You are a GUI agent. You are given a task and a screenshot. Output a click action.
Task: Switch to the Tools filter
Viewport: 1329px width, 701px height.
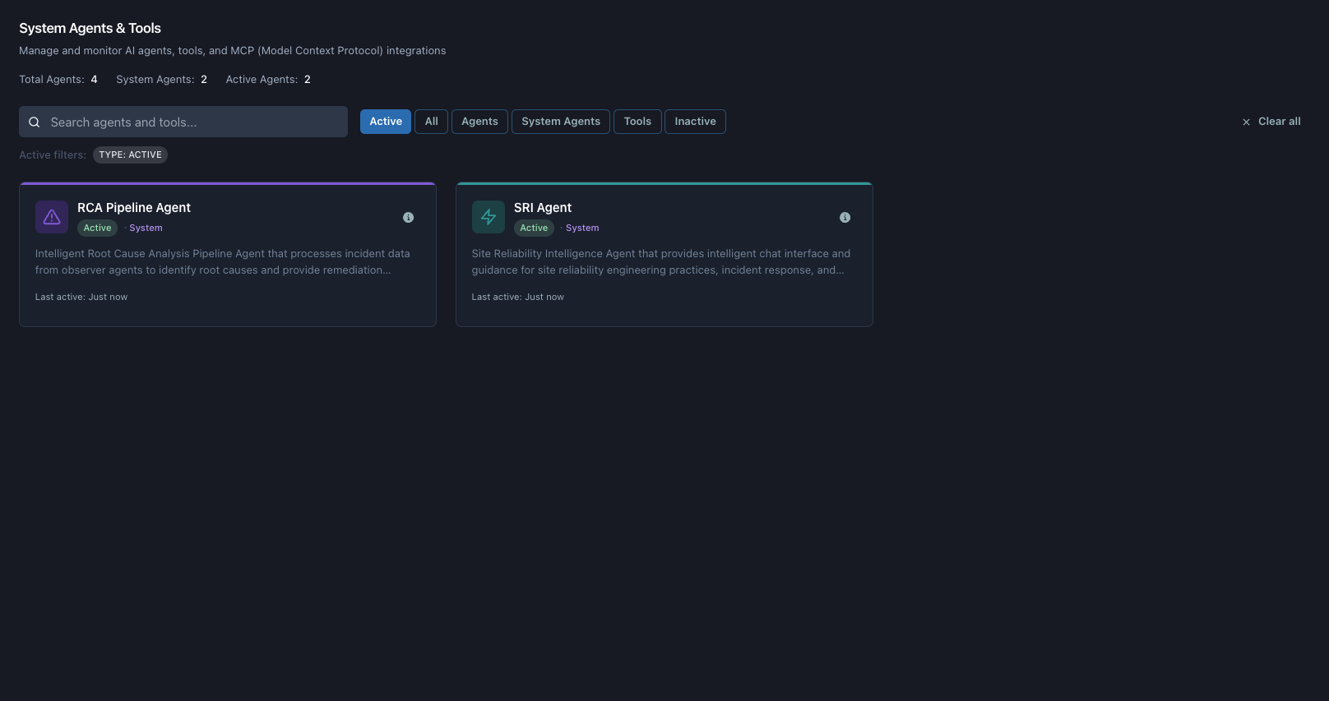tap(637, 122)
